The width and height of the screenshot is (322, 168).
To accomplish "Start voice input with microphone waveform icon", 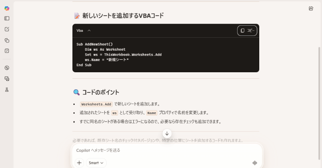I will point(255,163).
